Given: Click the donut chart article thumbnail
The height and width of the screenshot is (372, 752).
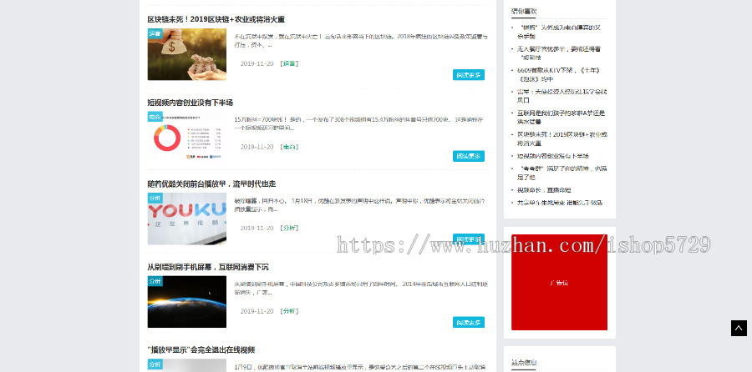Looking at the screenshot, I should [x=187, y=138].
